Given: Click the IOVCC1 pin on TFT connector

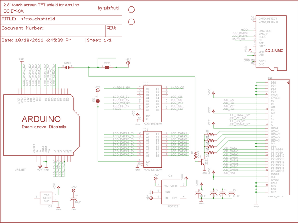Looking at the screenshot, I should (x=275, y=98).
